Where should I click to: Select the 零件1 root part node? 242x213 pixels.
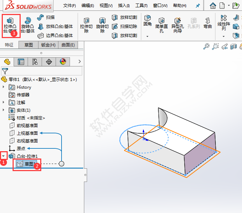[39, 80]
